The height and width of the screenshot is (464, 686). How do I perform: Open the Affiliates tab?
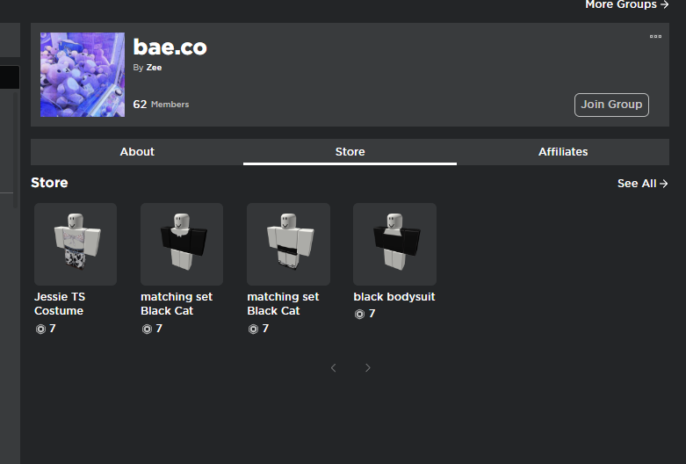click(x=563, y=152)
